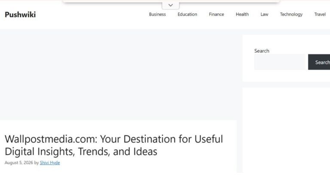330x192 pixels.
Task: Navigate to the Technology section
Action: pos(291,14)
